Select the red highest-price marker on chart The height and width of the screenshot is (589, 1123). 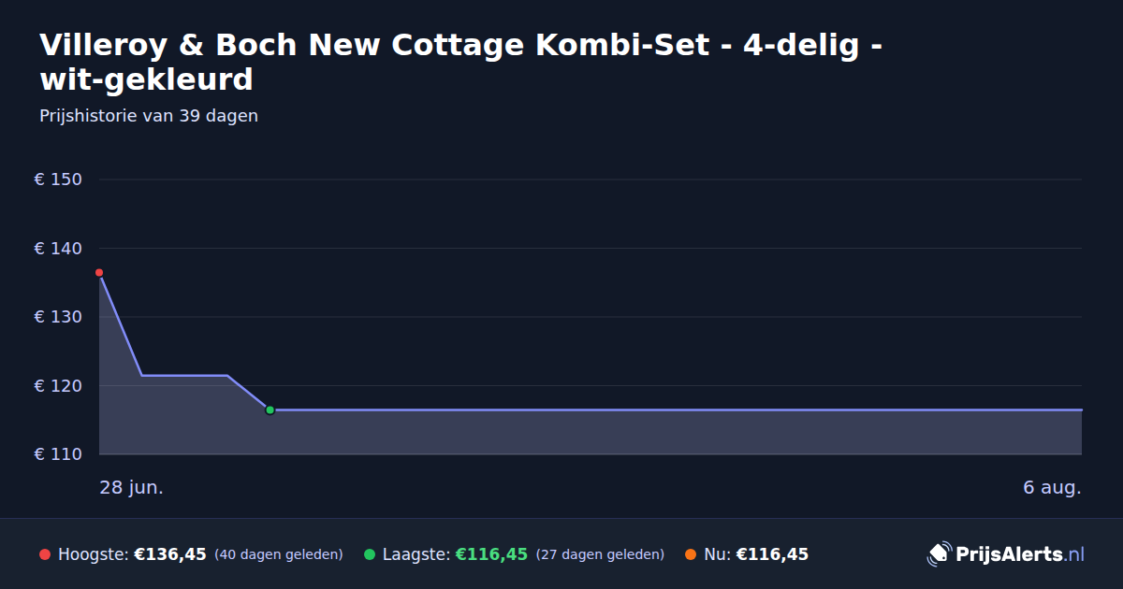click(x=99, y=273)
